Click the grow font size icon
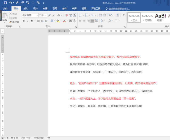The image size is (170, 140). click(50, 15)
